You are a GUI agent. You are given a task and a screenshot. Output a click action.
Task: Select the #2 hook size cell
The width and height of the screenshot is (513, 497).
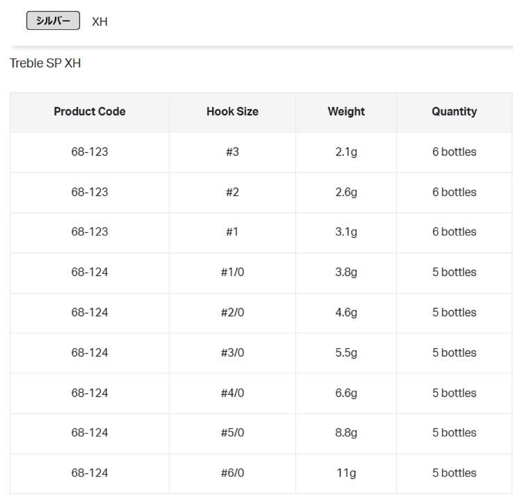232,192
